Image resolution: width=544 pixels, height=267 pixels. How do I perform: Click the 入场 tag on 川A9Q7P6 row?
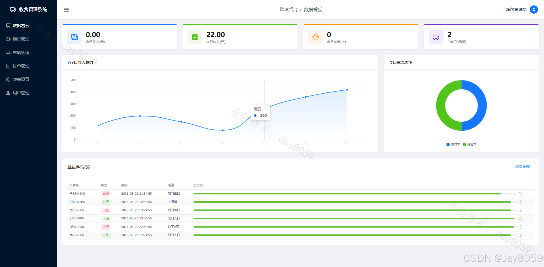point(106,202)
